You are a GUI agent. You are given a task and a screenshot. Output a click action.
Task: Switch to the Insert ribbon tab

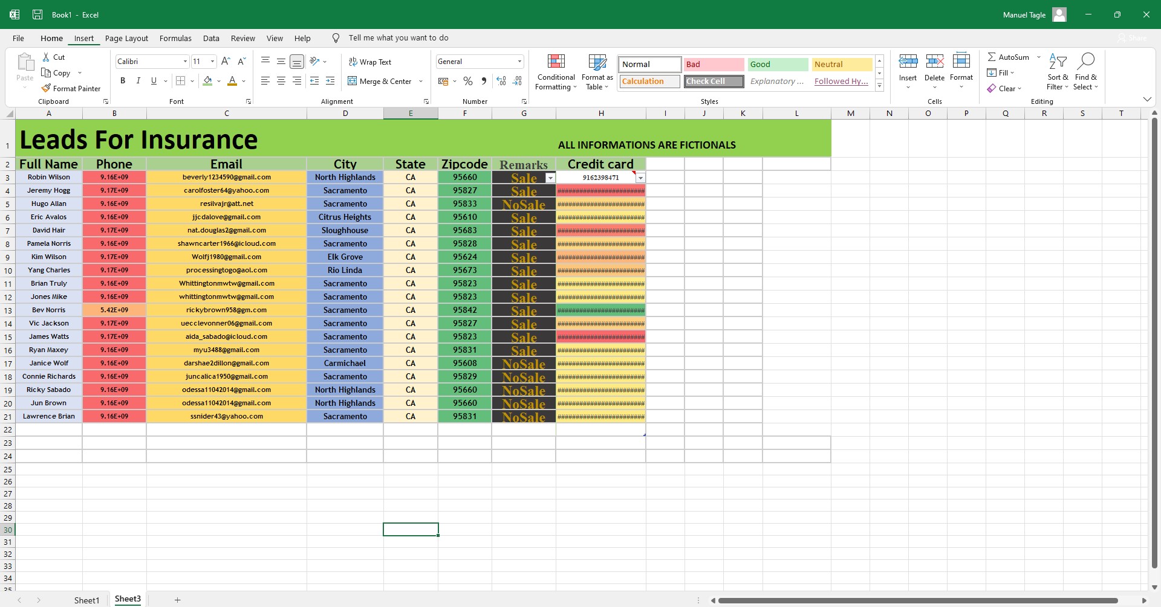point(84,38)
